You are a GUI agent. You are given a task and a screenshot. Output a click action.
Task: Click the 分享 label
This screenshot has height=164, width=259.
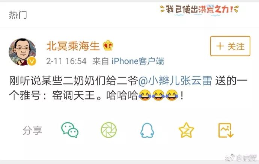click(32, 130)
